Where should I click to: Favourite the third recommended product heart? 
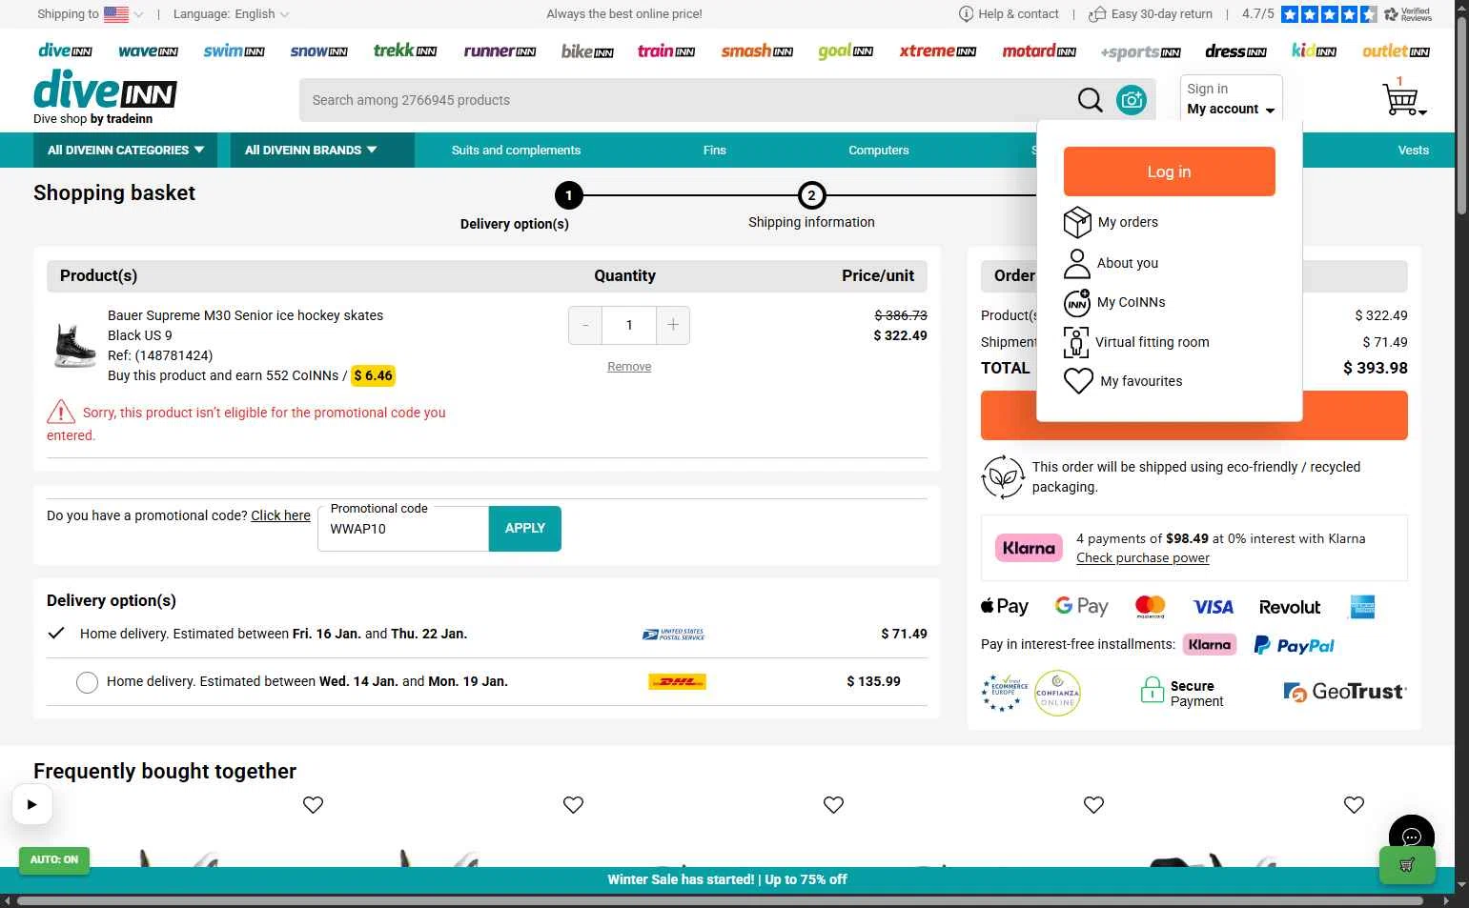[x=833, y=805]
